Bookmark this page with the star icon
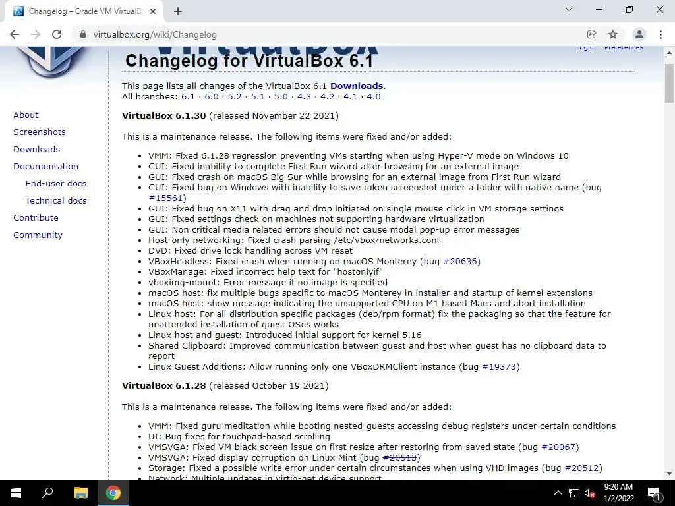Screen dimensions: 675x506 [x=613, y=34]
